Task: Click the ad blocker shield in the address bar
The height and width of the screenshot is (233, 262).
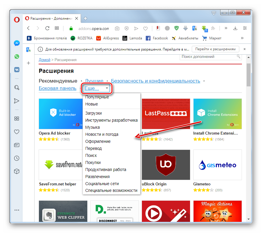Action: pos(127,29)
